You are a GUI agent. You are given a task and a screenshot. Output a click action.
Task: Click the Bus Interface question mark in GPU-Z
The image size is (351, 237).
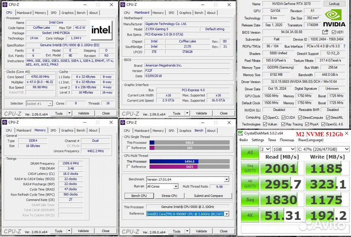pos(344,46)
